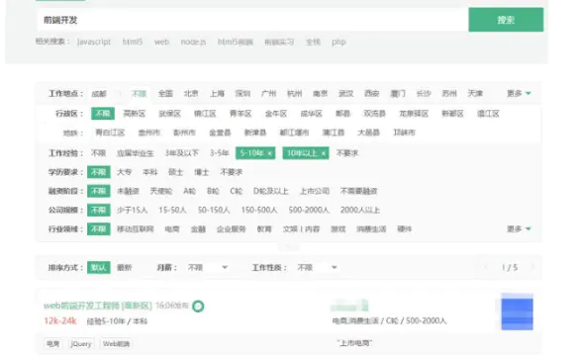
Task: Expand 更多 in the 行业领域 row
Action: (519, 229)
